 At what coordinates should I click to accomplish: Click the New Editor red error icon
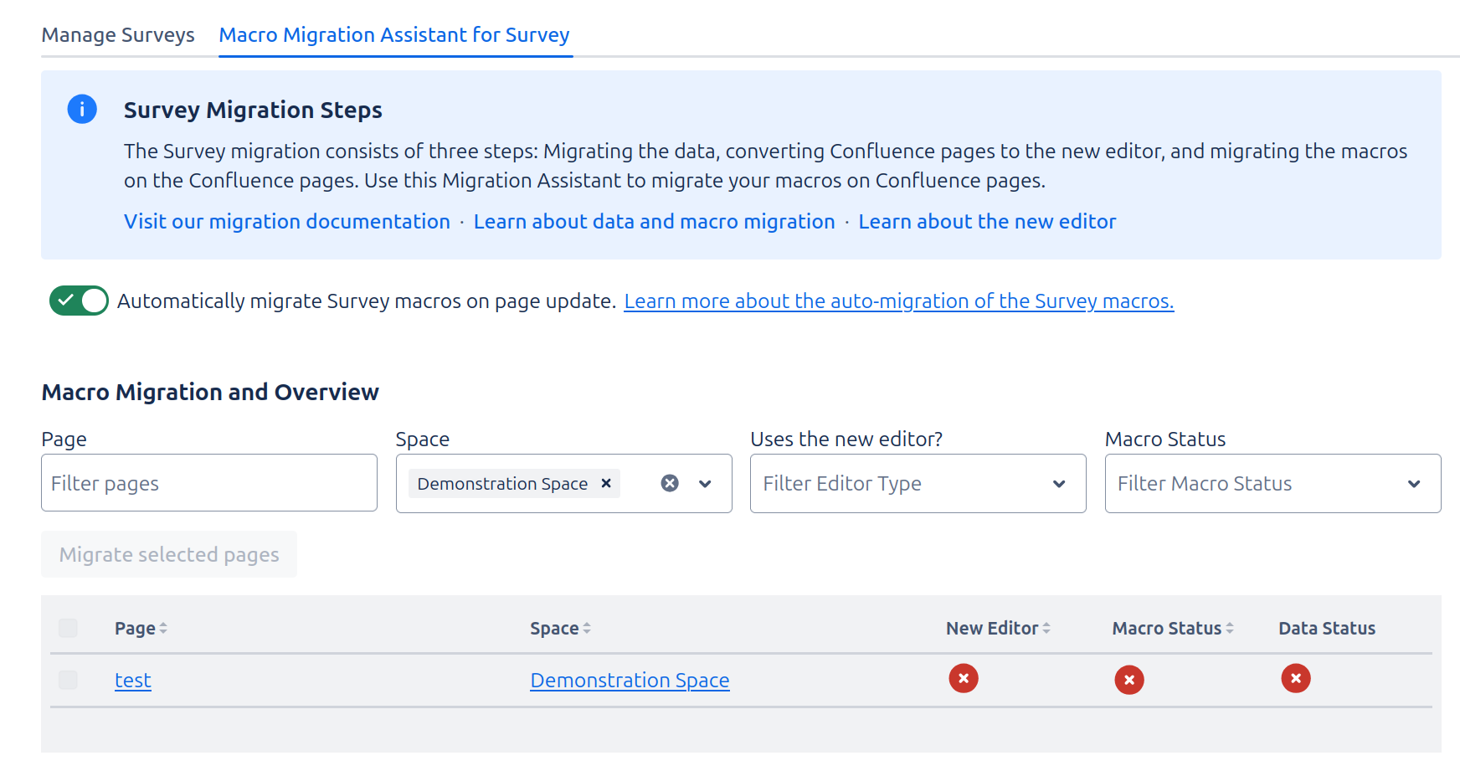click(x=963, y=678)
